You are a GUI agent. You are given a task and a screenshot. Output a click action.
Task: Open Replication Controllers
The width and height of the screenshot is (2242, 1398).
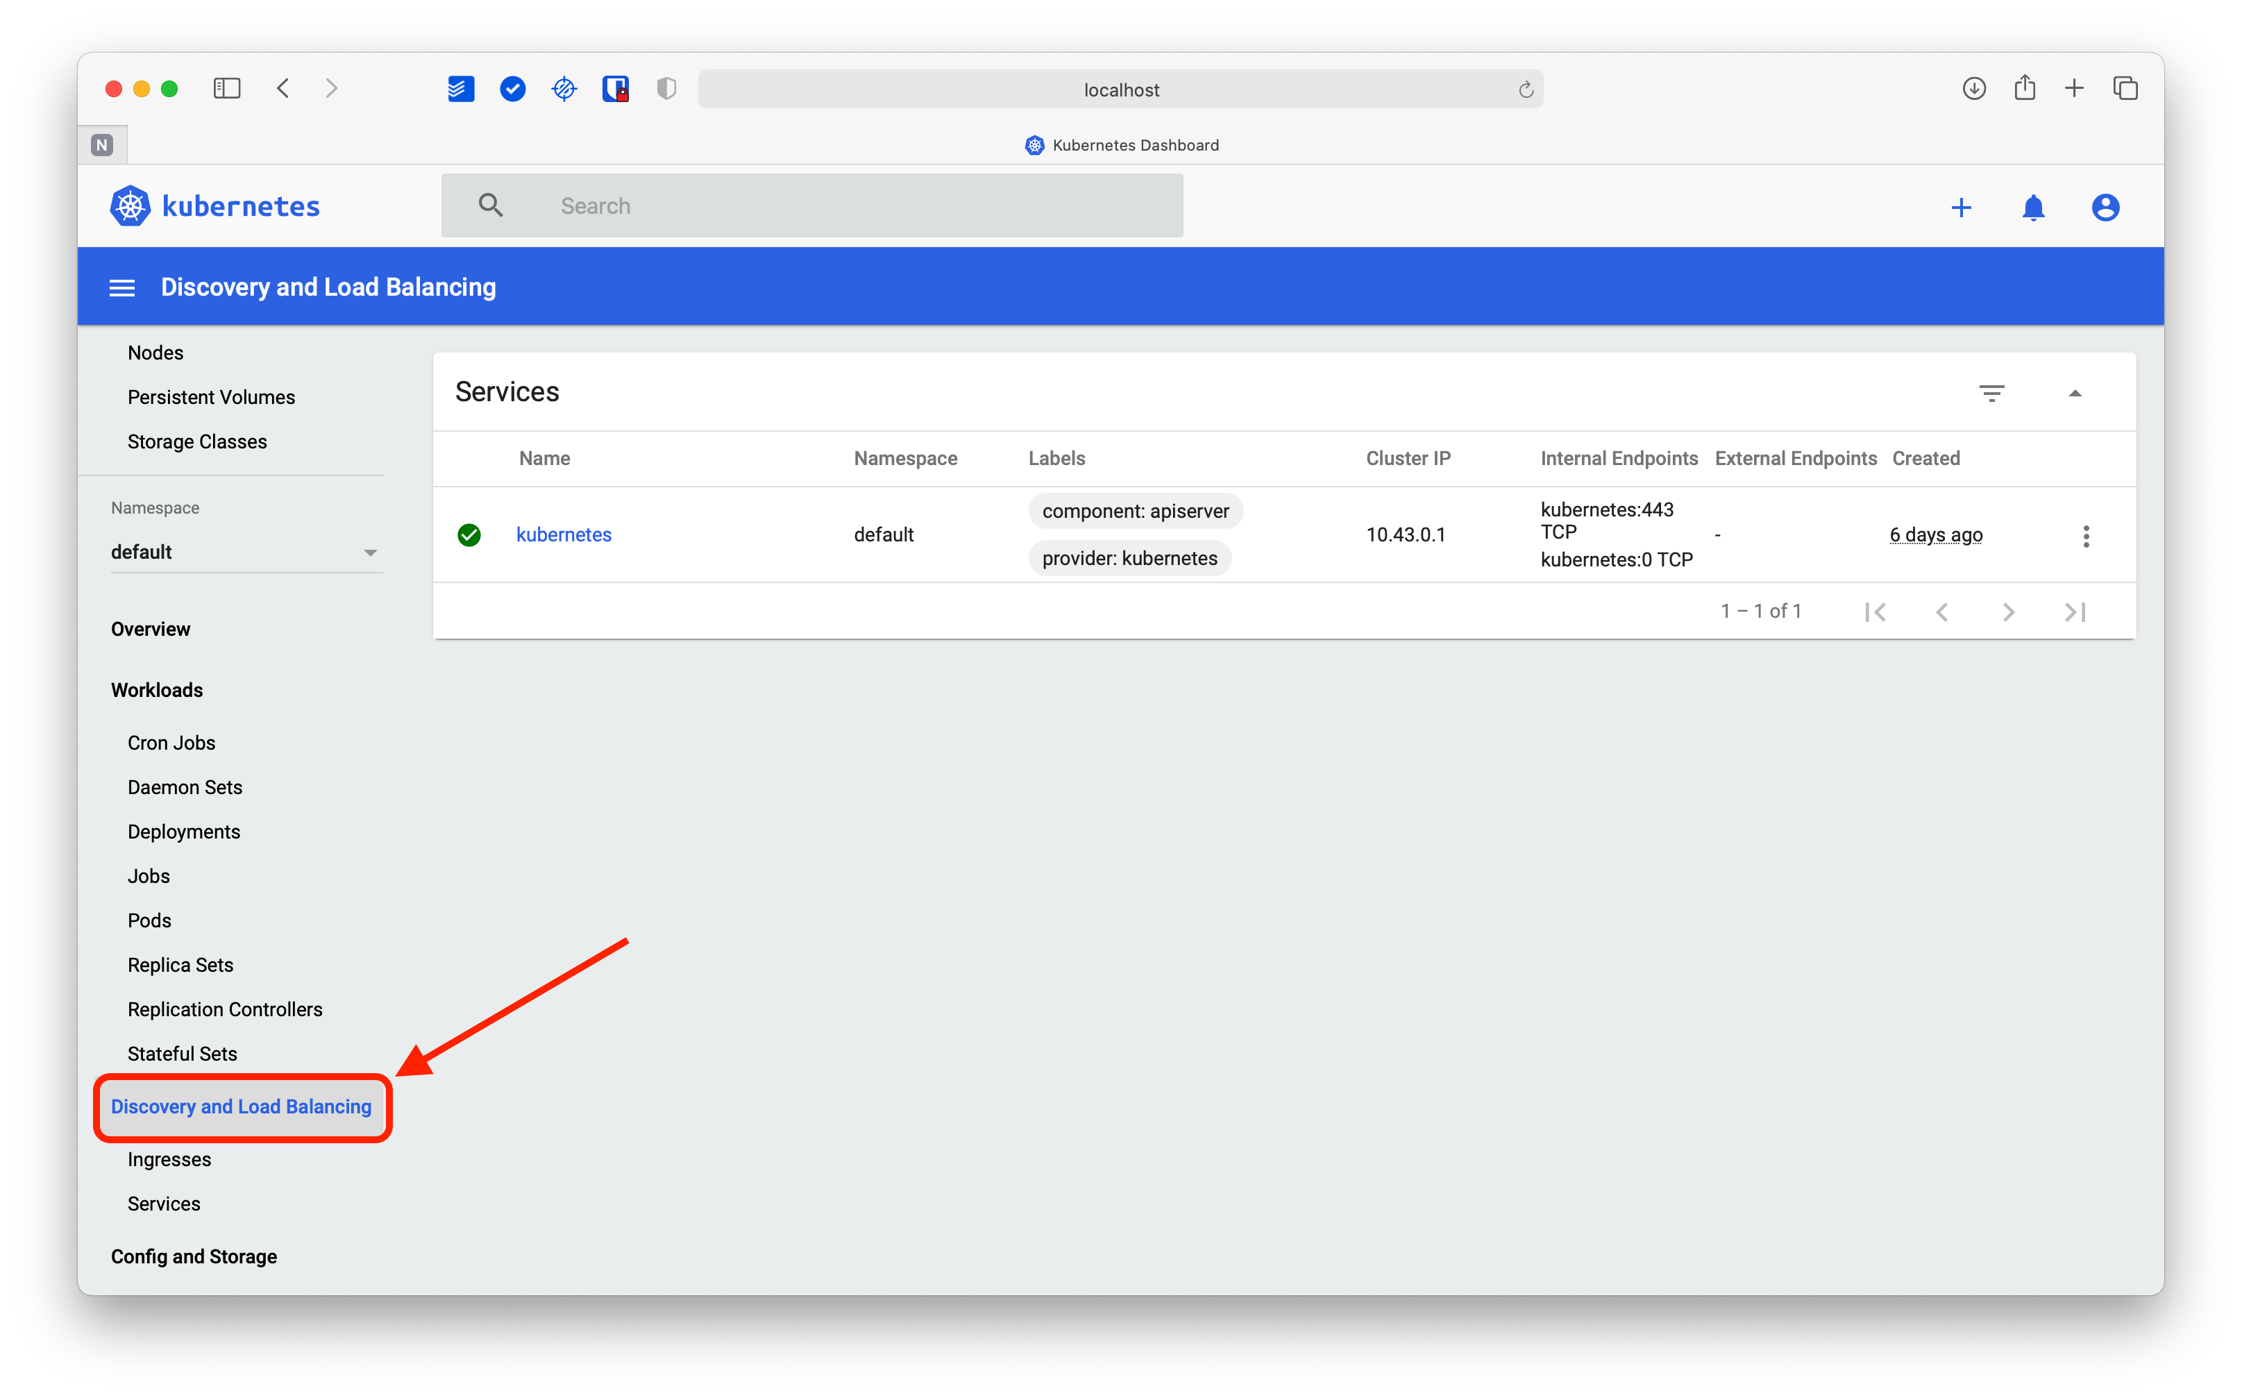[225, 1009]
